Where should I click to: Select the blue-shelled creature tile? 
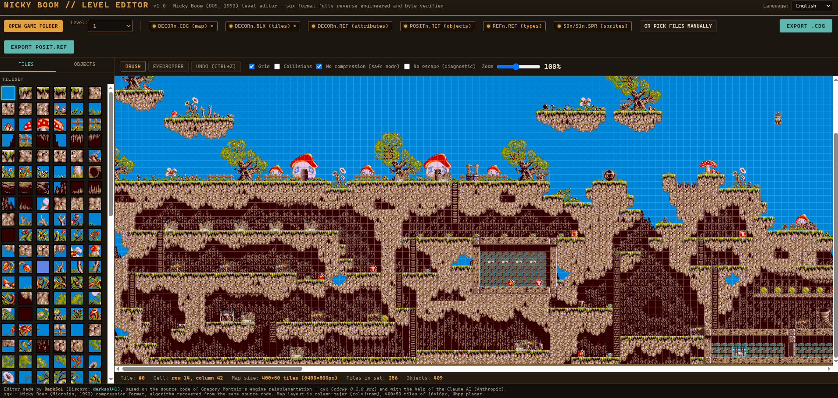[95, 156]
